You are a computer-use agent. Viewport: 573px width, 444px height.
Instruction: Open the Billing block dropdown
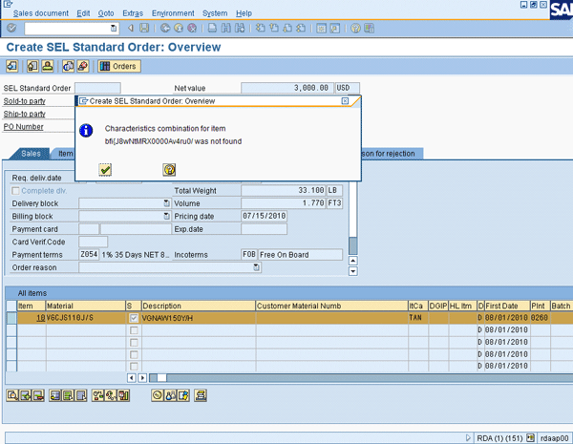click(166, 217)
